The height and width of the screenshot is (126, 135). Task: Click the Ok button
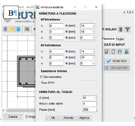pos(53,118)
